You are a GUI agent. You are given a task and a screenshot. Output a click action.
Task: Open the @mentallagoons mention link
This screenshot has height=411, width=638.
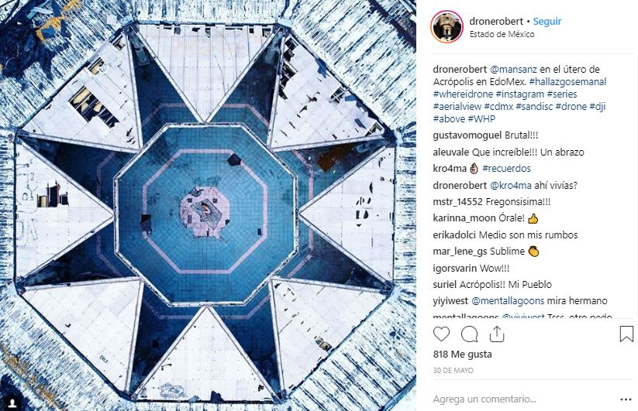[x=508, y=301]
